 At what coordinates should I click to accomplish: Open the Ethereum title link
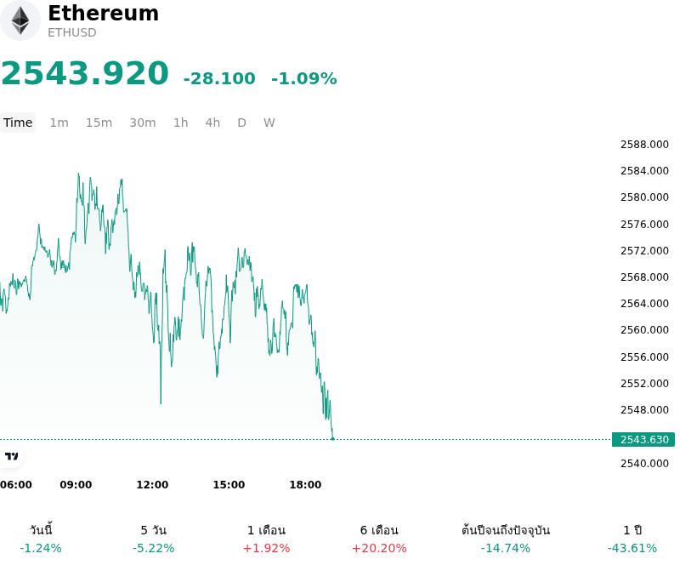pyautogui.click(x=103, y=13)
